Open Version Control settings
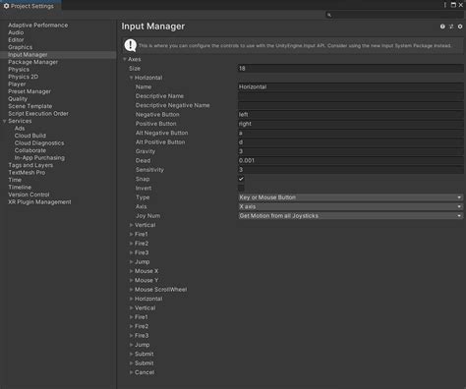This screenshot has height=389, width=466. (x=29, y=194)
